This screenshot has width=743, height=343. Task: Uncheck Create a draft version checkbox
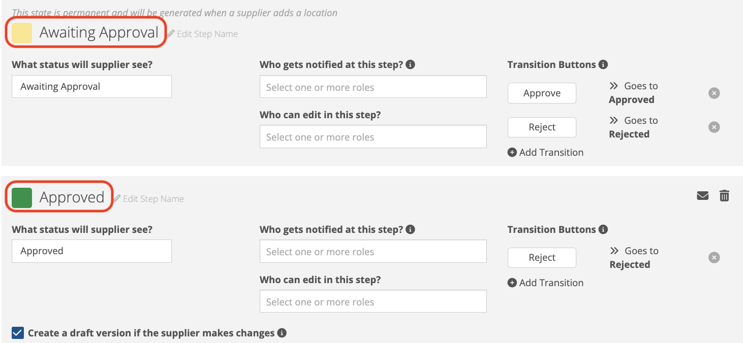click(x=18, y=333)
